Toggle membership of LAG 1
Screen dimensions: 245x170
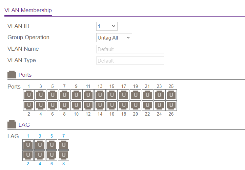pos(28,145)
